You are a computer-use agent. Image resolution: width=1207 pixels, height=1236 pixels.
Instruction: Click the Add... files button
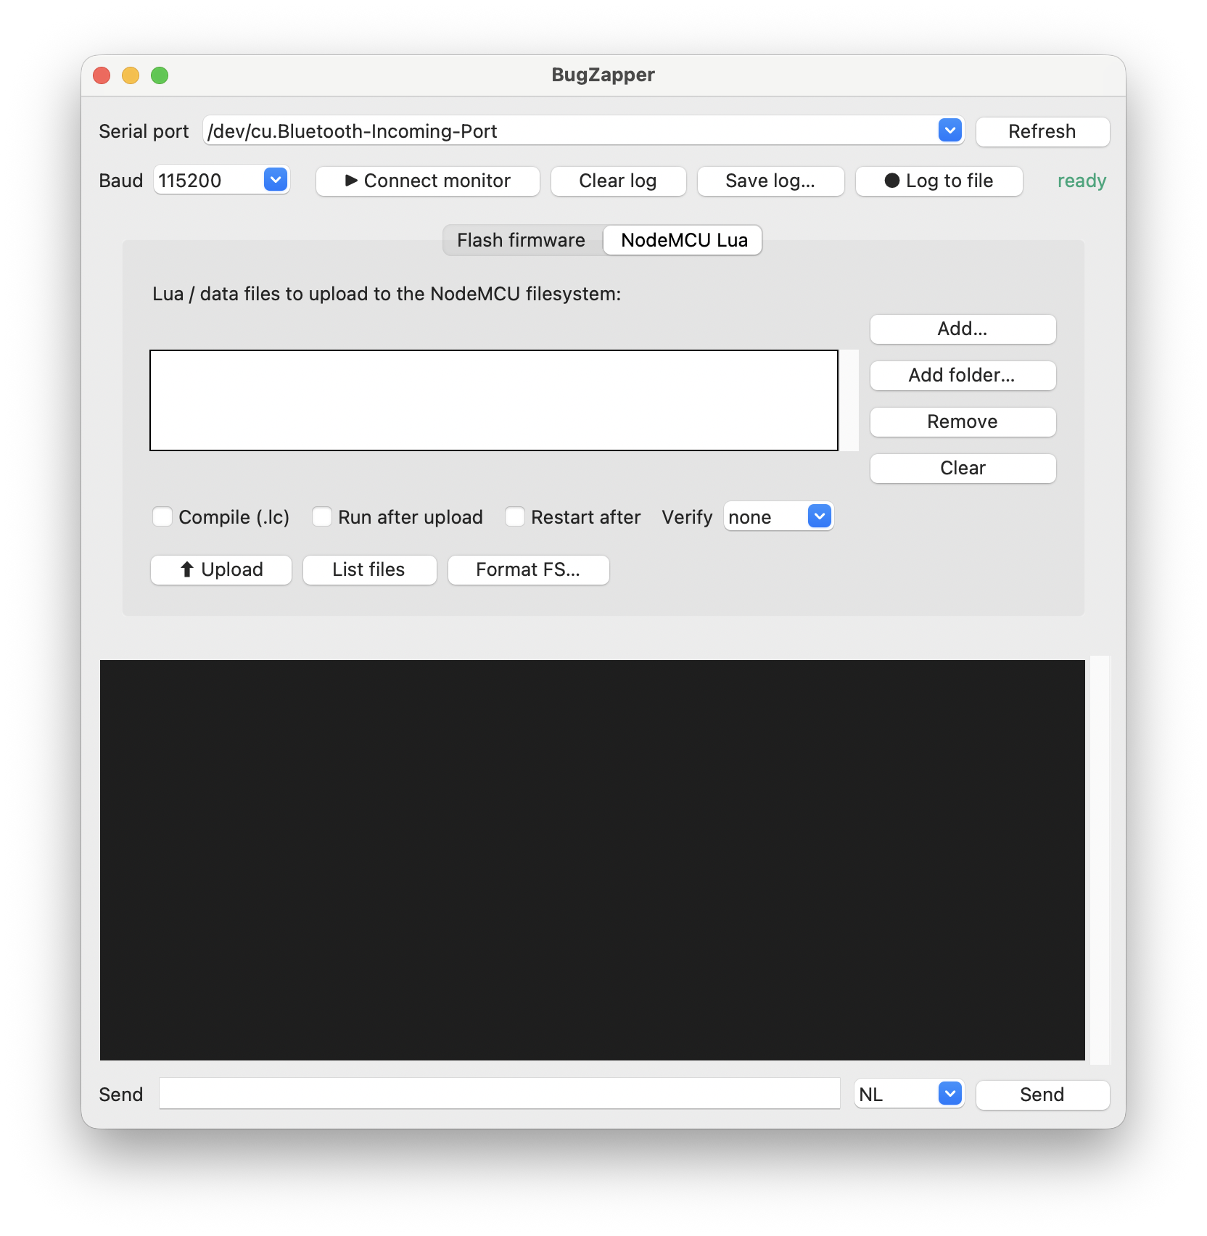pos(963,329)
